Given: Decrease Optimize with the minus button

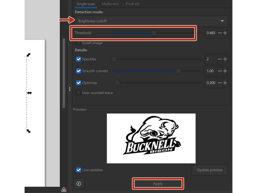Looking at the screenshot, I should click(x=220, y=83).
